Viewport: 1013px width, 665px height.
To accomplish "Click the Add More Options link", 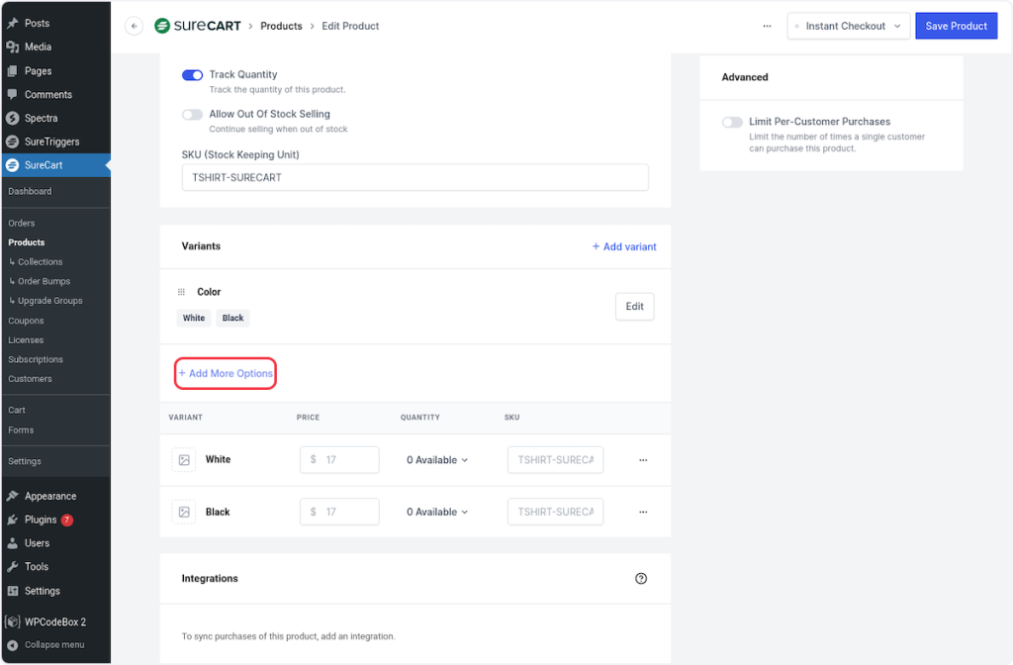I will pos(226,374).
